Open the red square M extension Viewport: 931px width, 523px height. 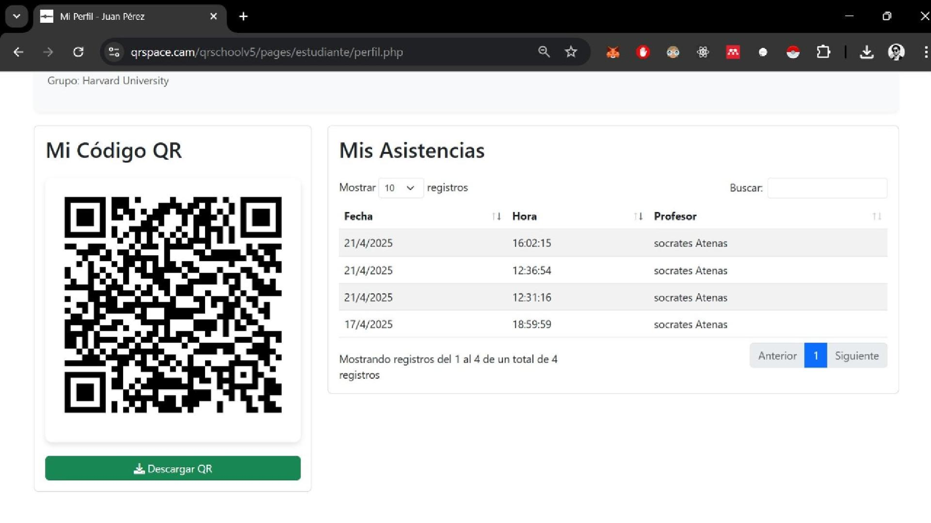click(733, 52)
